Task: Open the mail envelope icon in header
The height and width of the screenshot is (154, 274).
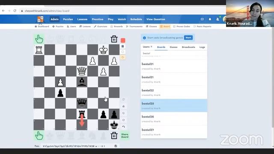Action: pyautogui.click(x=202, y=19)
